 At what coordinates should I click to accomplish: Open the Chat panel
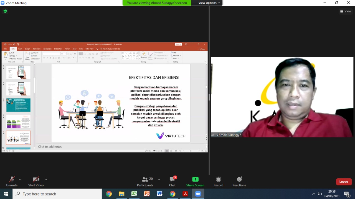(x=172, y=181)
